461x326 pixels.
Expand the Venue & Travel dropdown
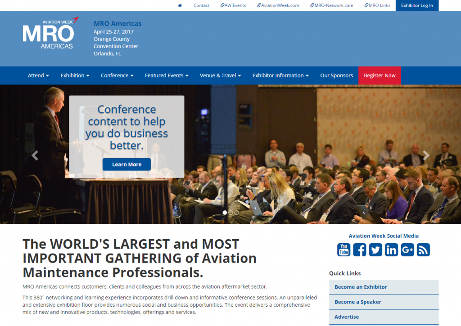pyautogui.click(x=220, y=76)
